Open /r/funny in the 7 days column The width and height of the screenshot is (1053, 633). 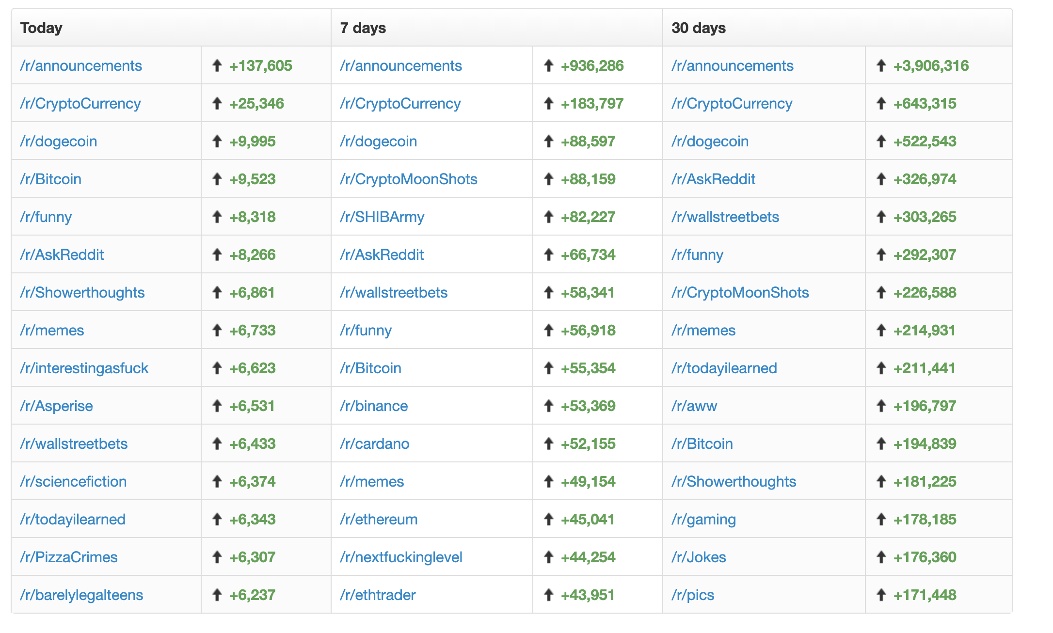(366, 330)
